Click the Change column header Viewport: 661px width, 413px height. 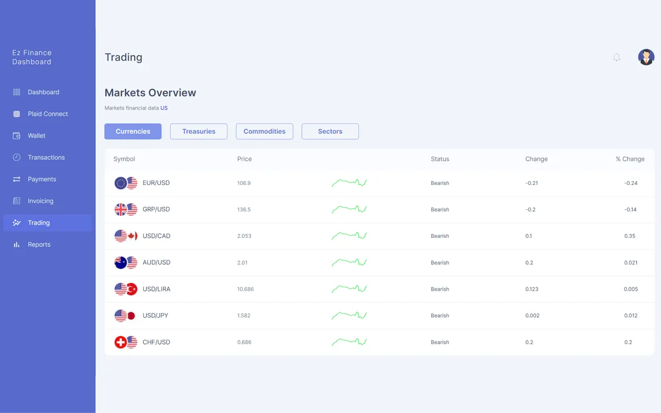point(537,159)
